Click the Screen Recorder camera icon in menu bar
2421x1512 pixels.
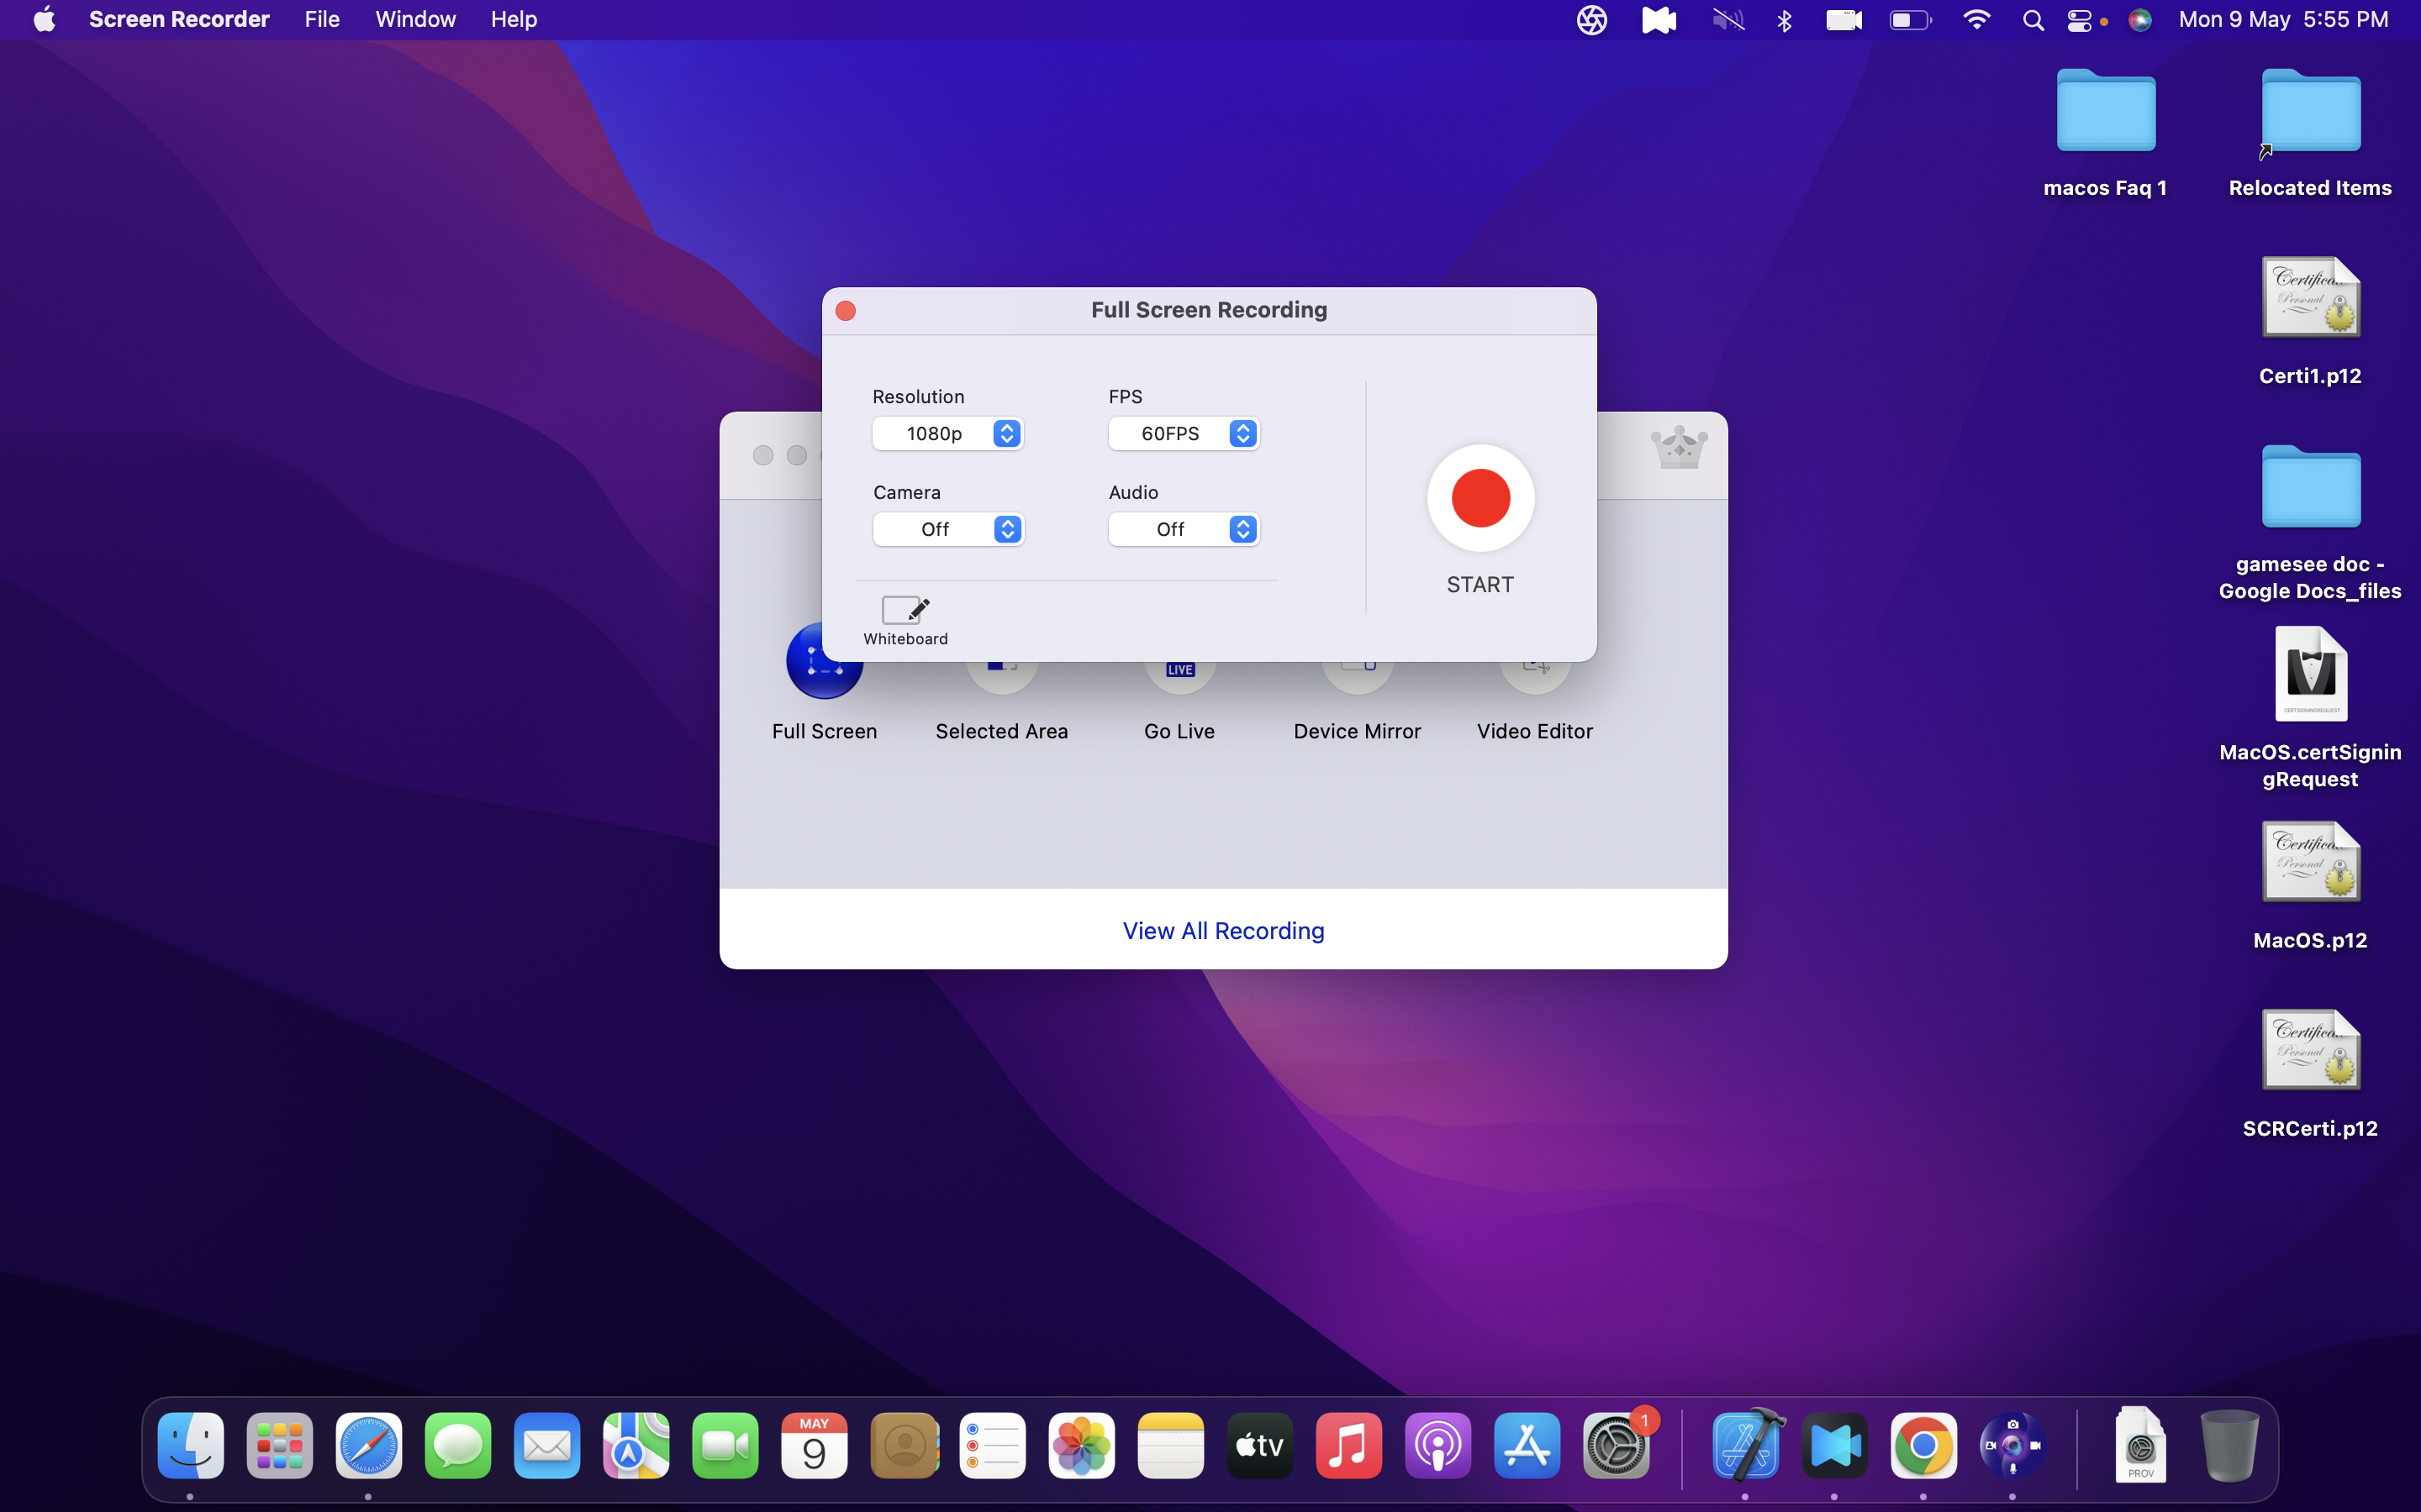point(1841,19)
